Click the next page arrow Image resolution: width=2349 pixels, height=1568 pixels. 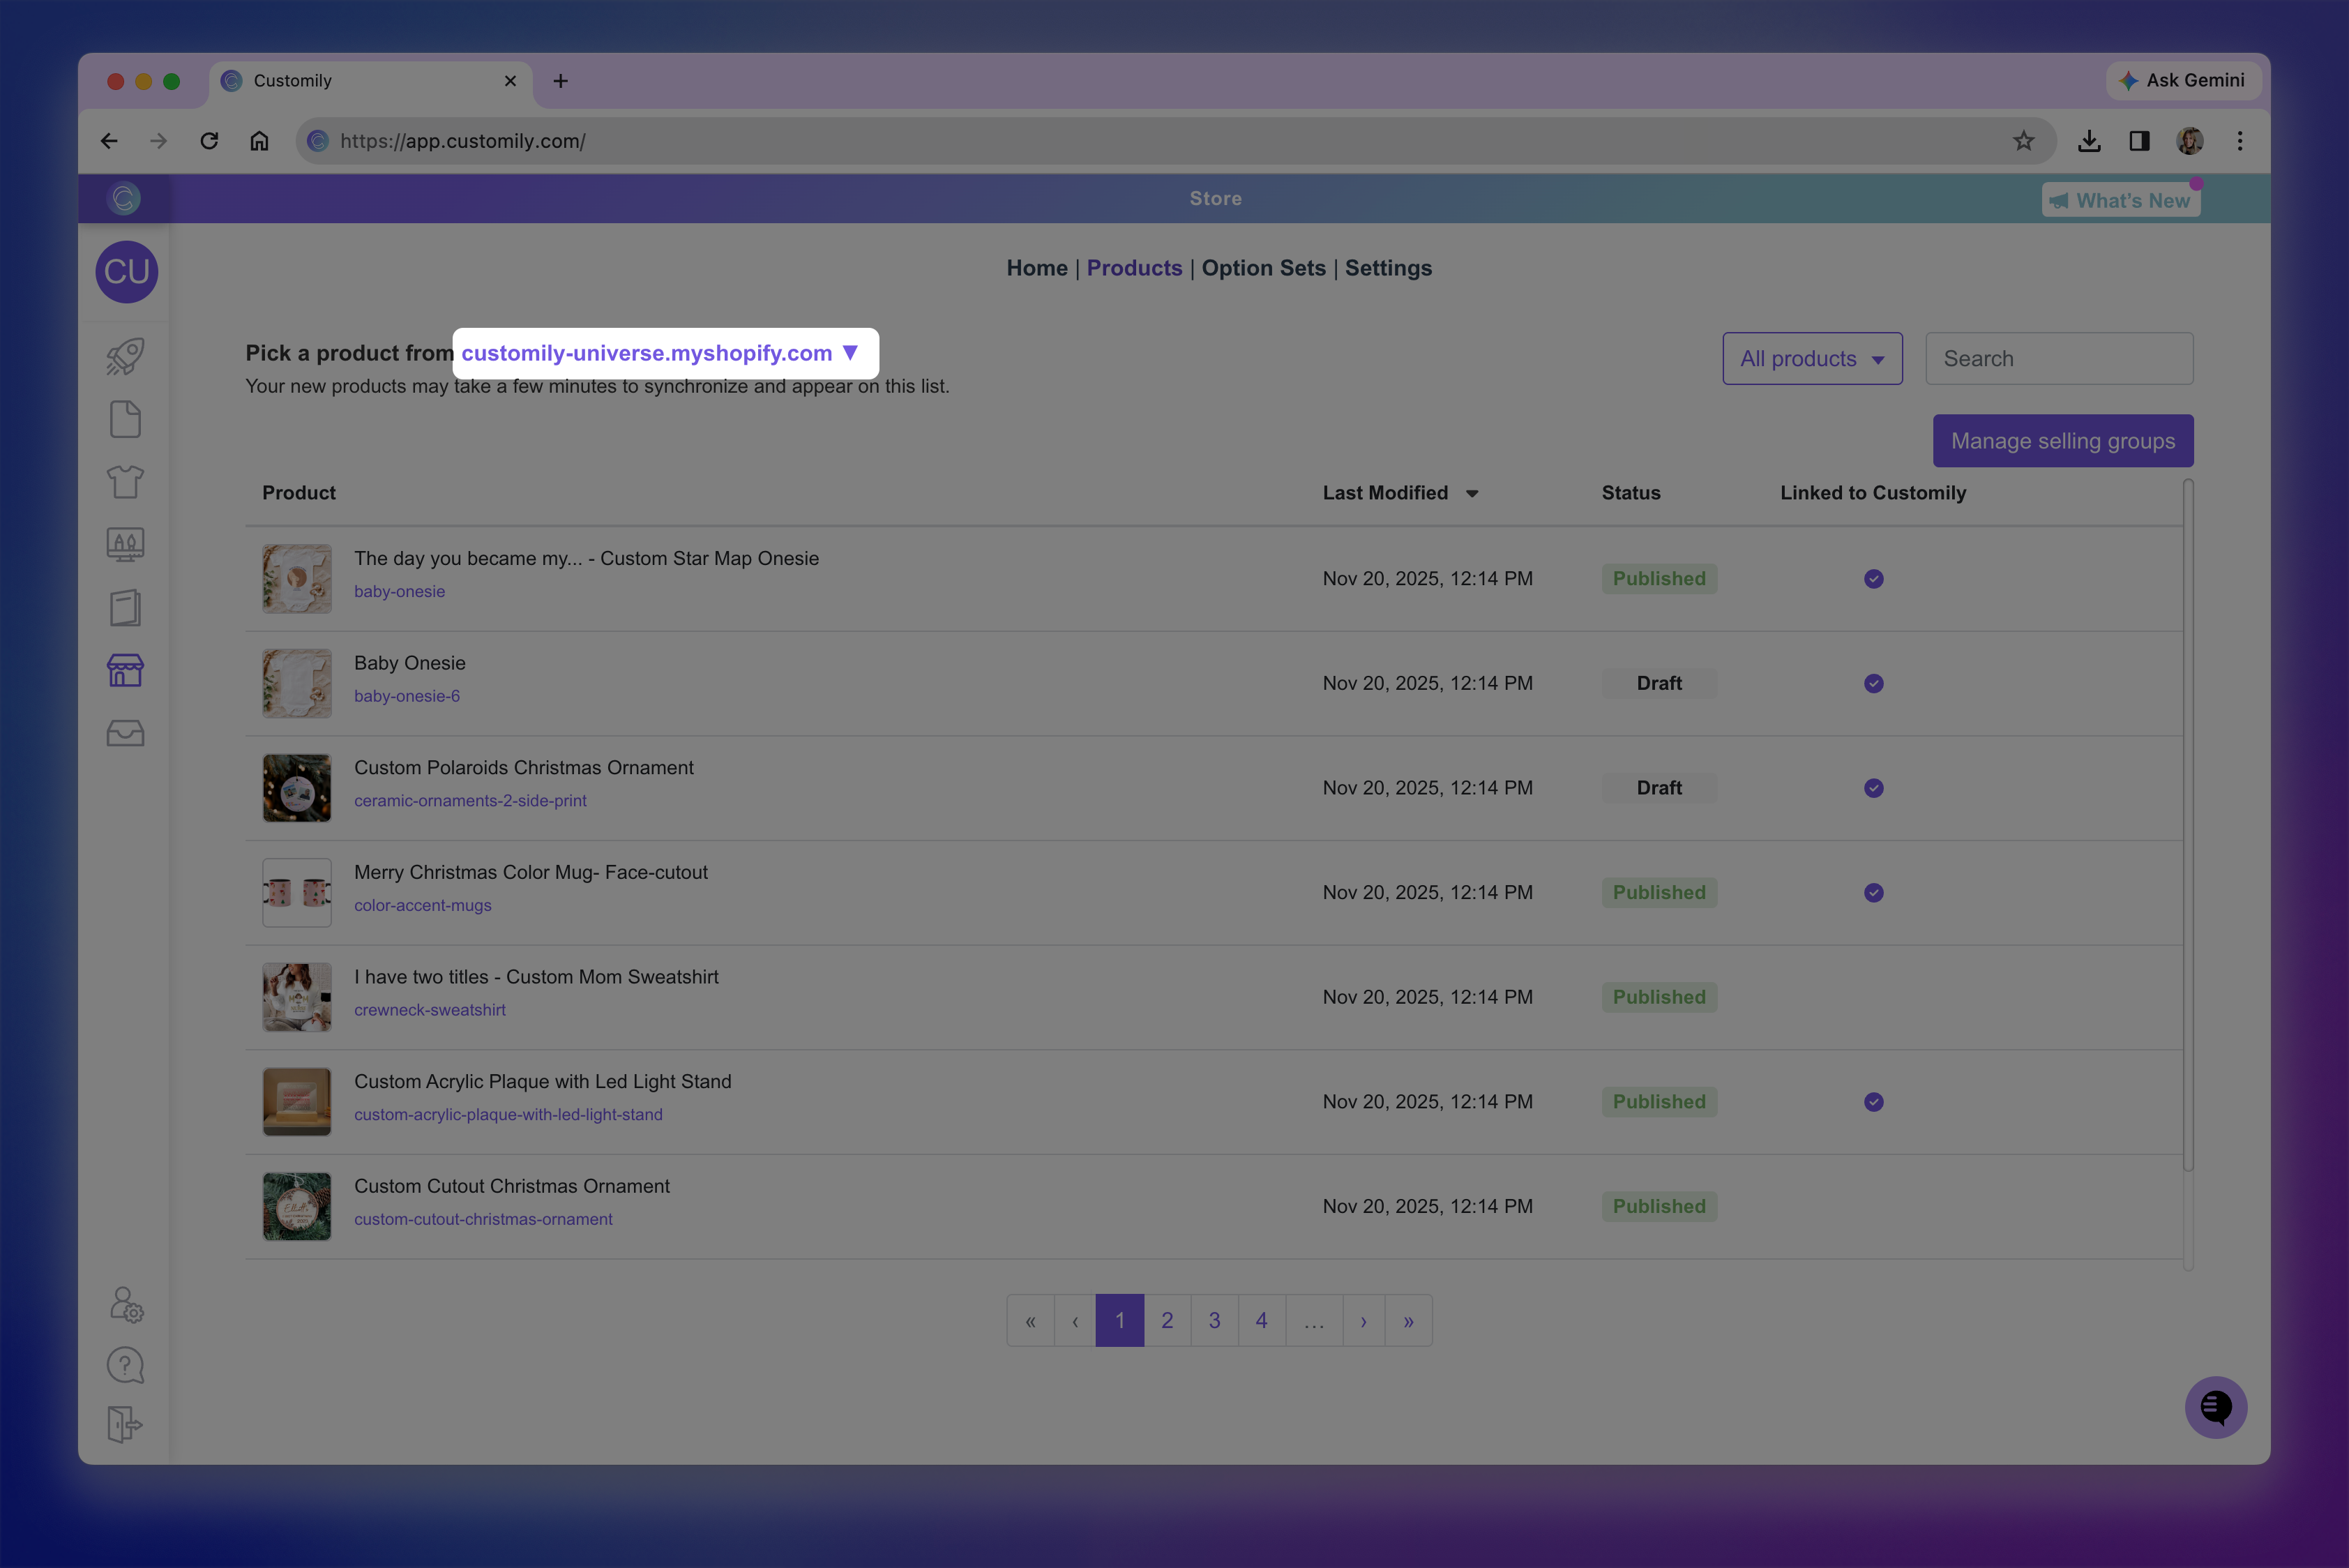[x=1363, y=1320]
